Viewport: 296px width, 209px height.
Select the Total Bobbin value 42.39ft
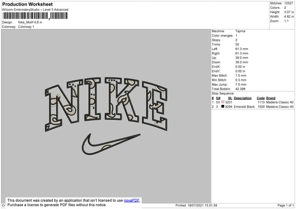click(x=240, y=89)
